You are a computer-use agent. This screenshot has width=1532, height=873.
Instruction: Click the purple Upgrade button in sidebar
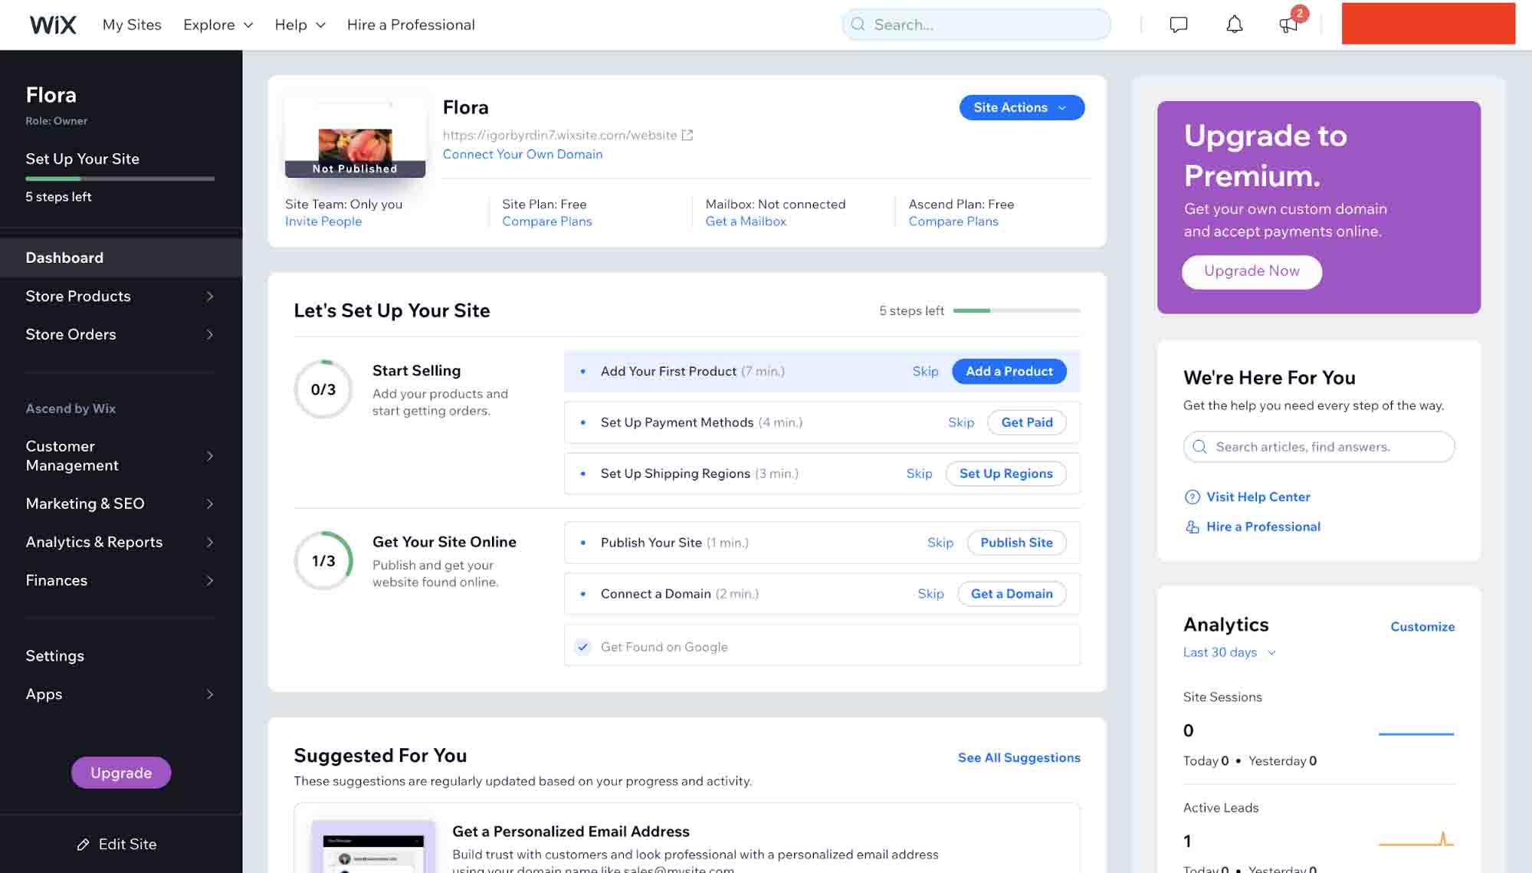[121, 773]
